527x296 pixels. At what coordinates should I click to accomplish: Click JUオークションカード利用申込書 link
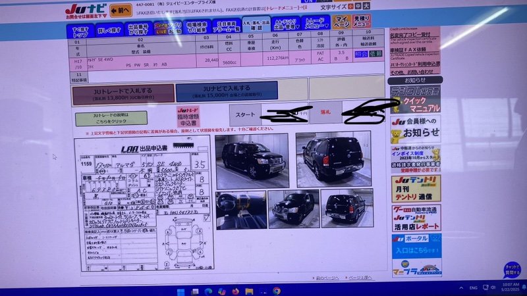[x=415, y=64]
